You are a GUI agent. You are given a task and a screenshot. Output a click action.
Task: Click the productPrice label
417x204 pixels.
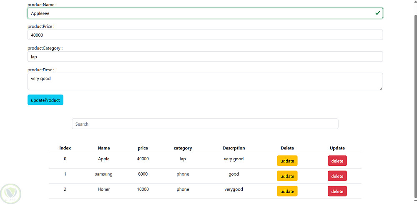pos(41,27)
